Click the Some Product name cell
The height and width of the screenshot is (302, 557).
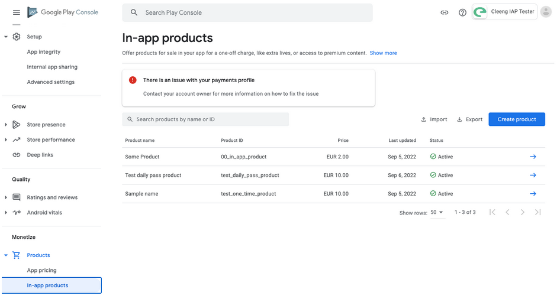[x=142, y=157]
